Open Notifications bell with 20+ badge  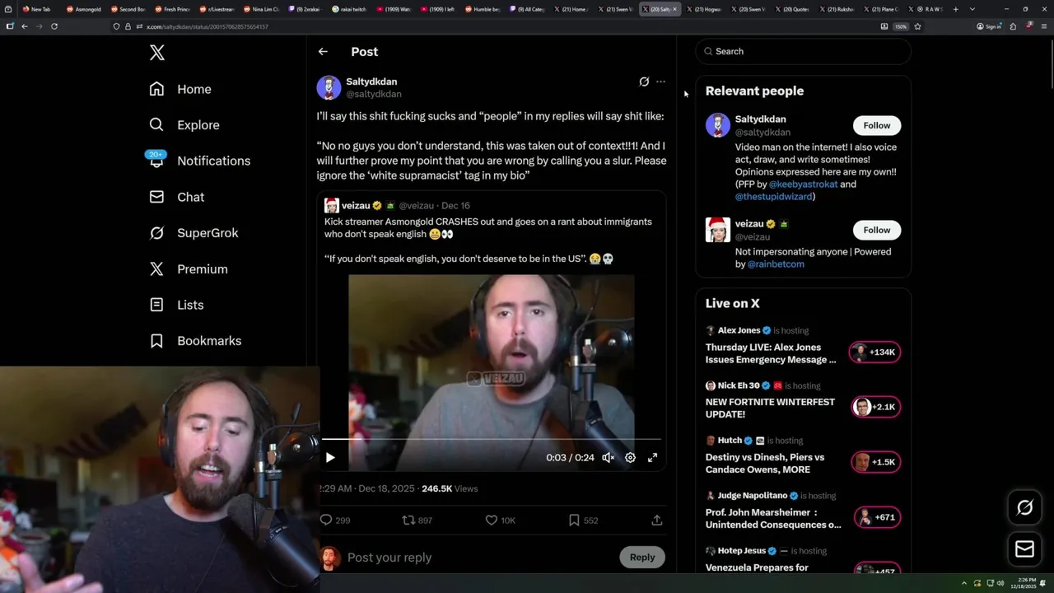pyautogui.click(x=156, y=160)
